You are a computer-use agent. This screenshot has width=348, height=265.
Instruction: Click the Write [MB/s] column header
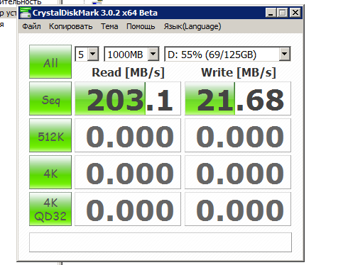[x=239, y=72]
